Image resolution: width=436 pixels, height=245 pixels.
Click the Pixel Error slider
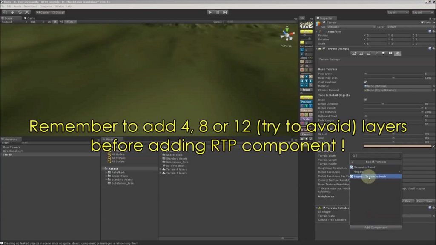click(x=393, y=74)
